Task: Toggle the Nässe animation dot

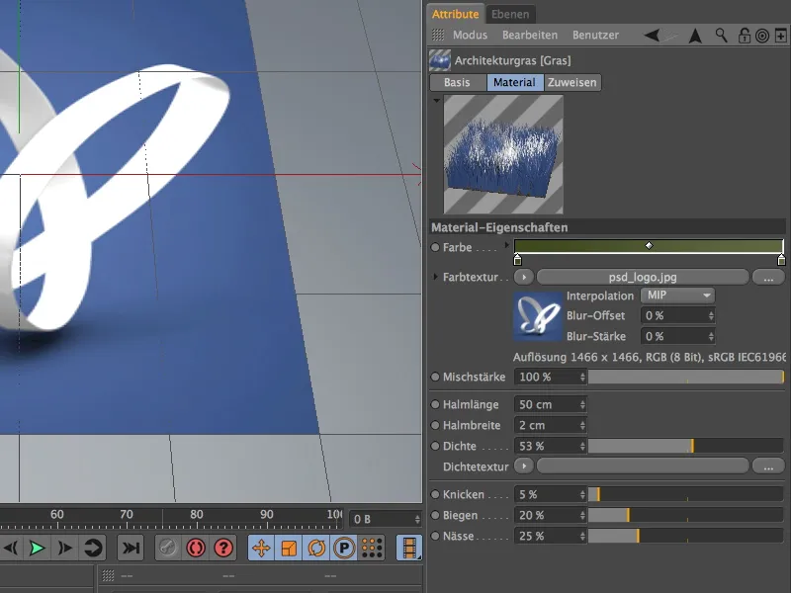Action: (436, 536)
